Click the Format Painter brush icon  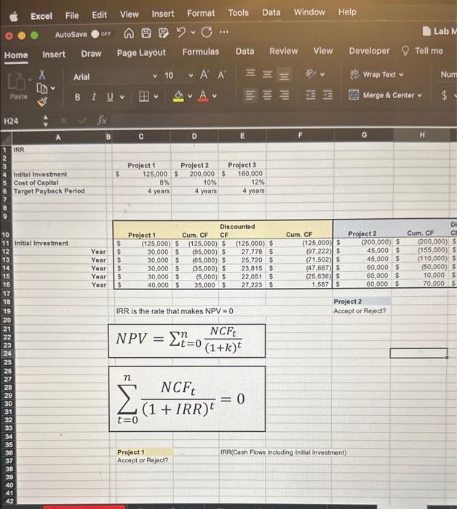42,102
